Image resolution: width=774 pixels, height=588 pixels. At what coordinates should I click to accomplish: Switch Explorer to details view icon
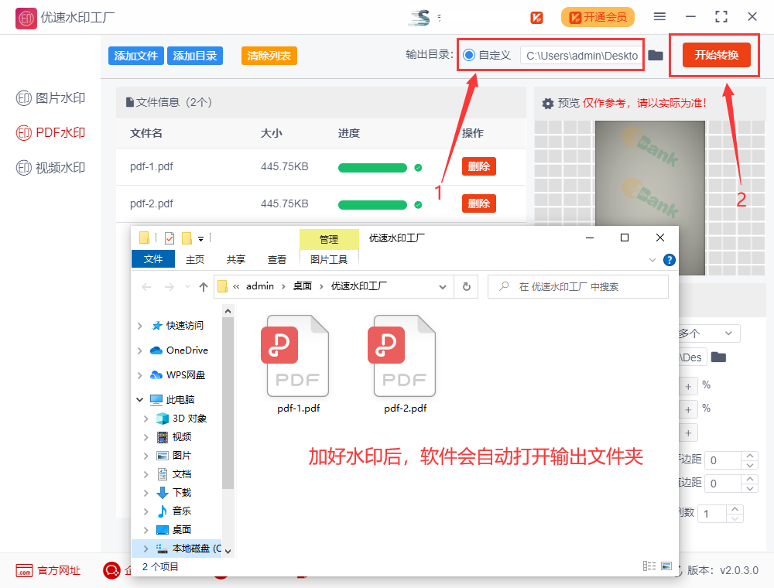649,566
